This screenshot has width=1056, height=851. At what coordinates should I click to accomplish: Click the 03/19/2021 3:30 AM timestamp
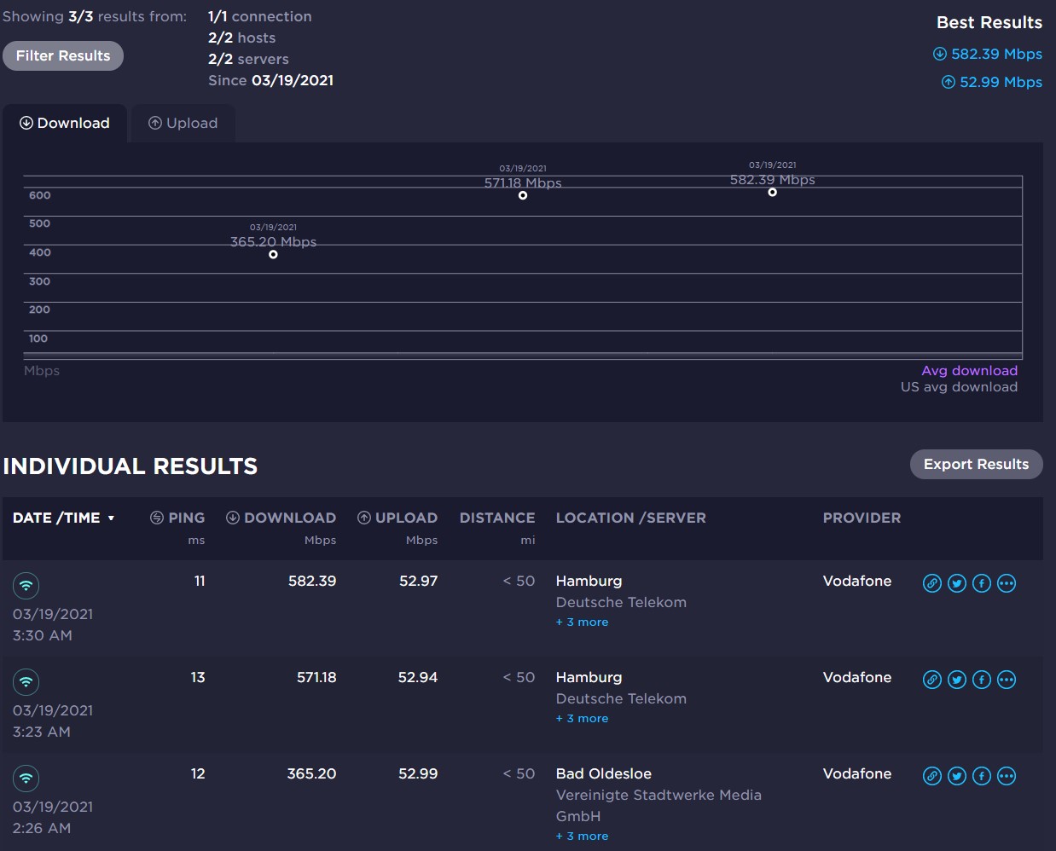coord(53,625)
